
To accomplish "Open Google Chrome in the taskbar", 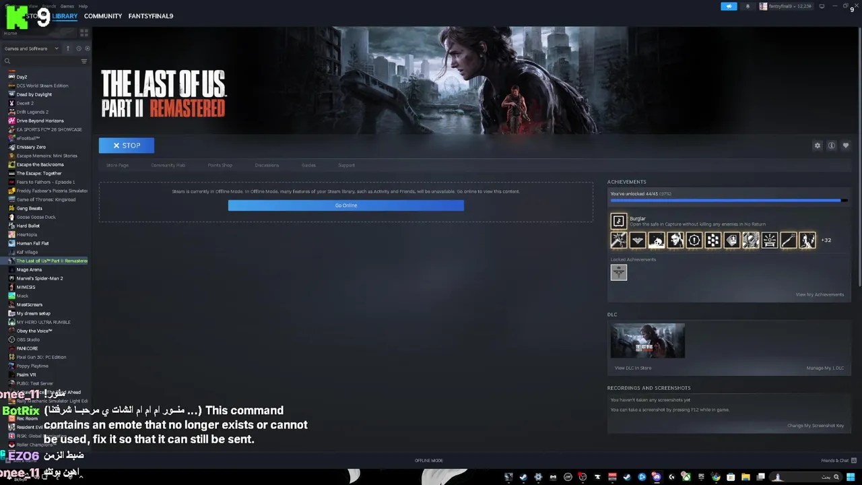I will coord(716,477).
